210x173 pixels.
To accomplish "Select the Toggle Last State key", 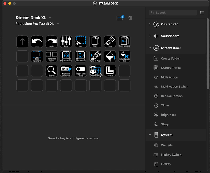I will 81,71.
